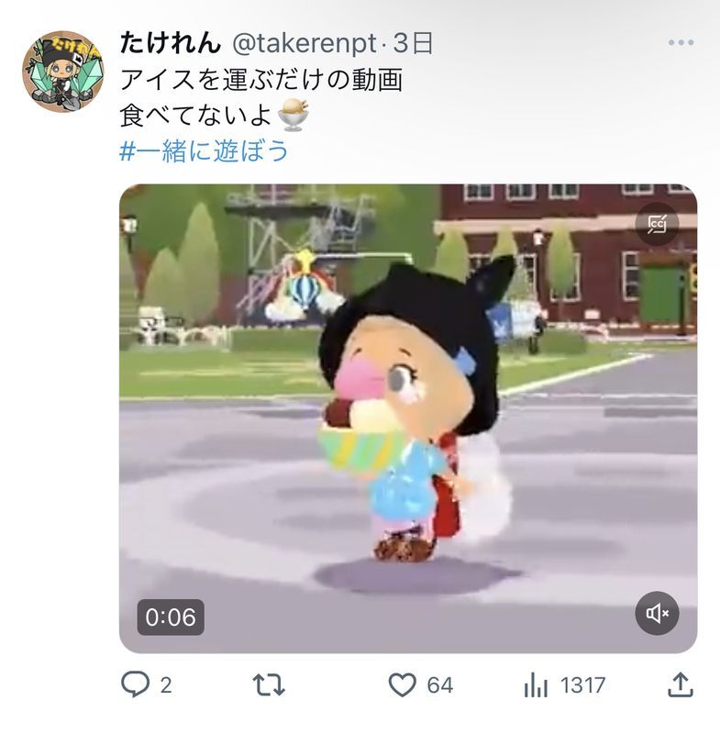Open the view analytics bar chart icon

pyautogui.click(x=536, y=685)
